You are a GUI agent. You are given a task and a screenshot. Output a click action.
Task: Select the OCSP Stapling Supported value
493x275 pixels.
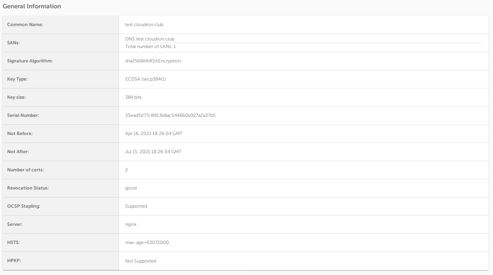point(136,206)
